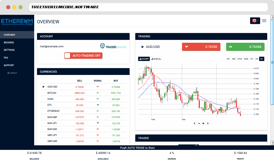Click the TRADES panel header

click(201, 138)
